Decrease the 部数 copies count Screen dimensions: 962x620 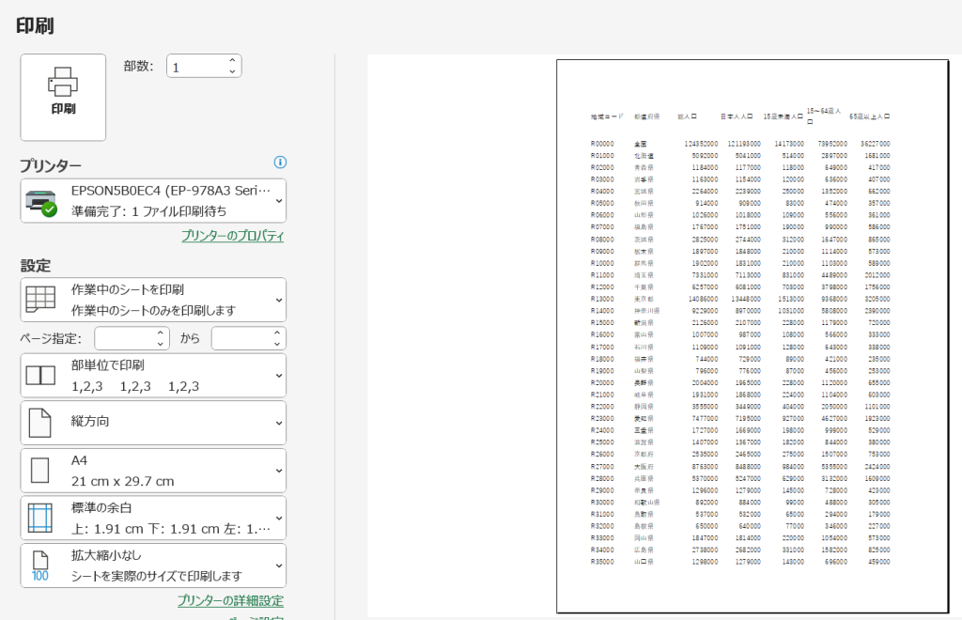232,71
